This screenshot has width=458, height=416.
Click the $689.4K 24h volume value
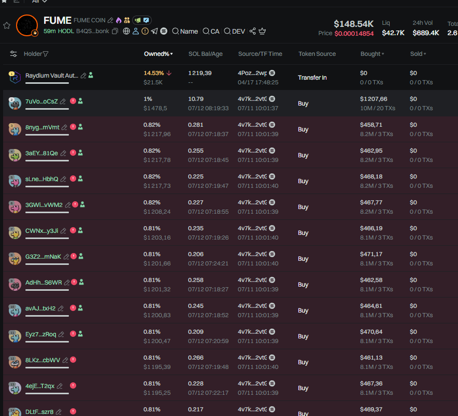(x=426, y=33)
